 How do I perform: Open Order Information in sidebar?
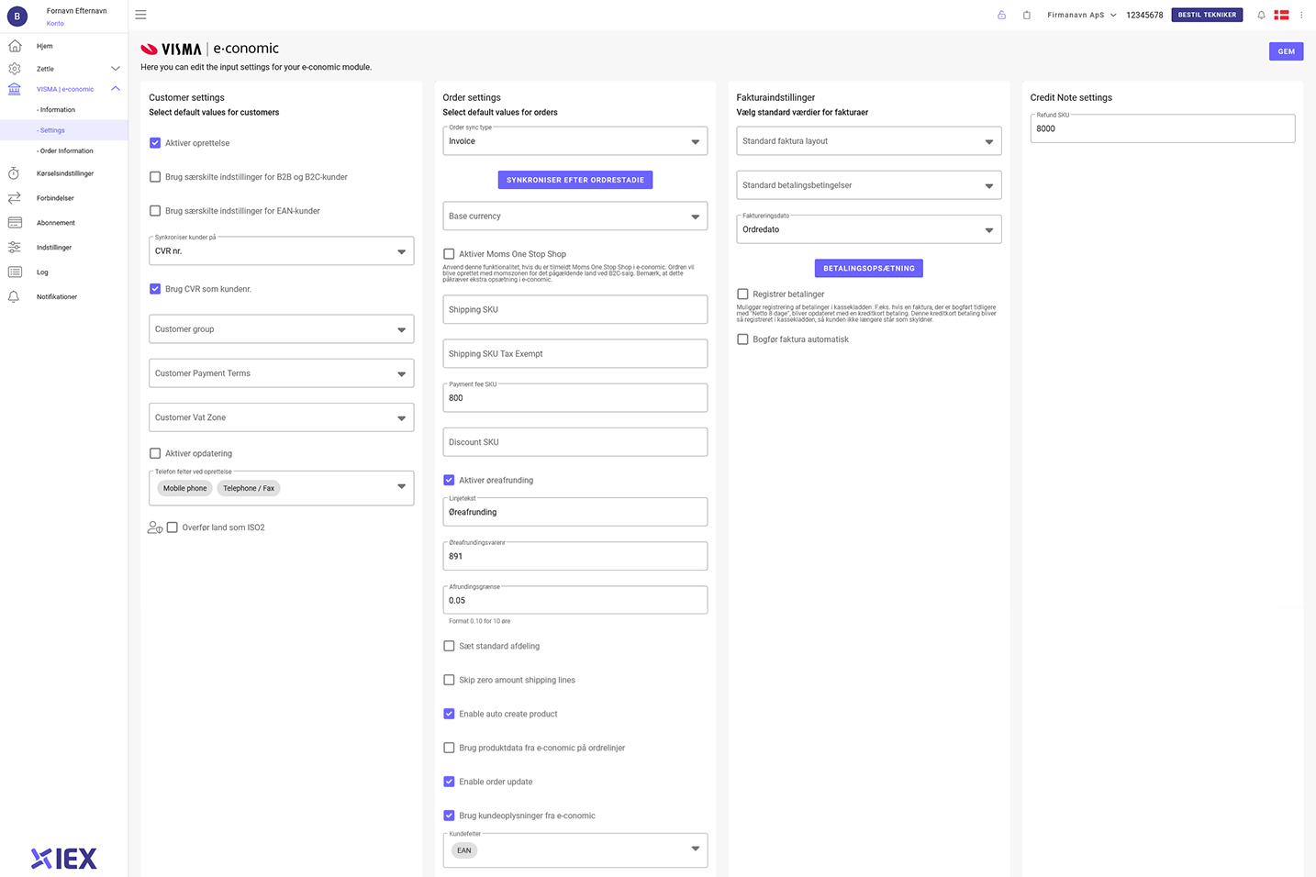click(67, 150)
